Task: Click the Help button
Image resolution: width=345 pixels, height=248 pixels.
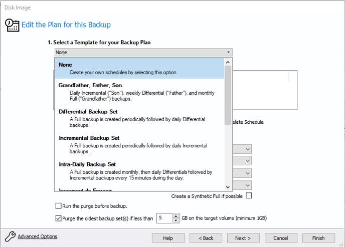Action: (168, 238)
